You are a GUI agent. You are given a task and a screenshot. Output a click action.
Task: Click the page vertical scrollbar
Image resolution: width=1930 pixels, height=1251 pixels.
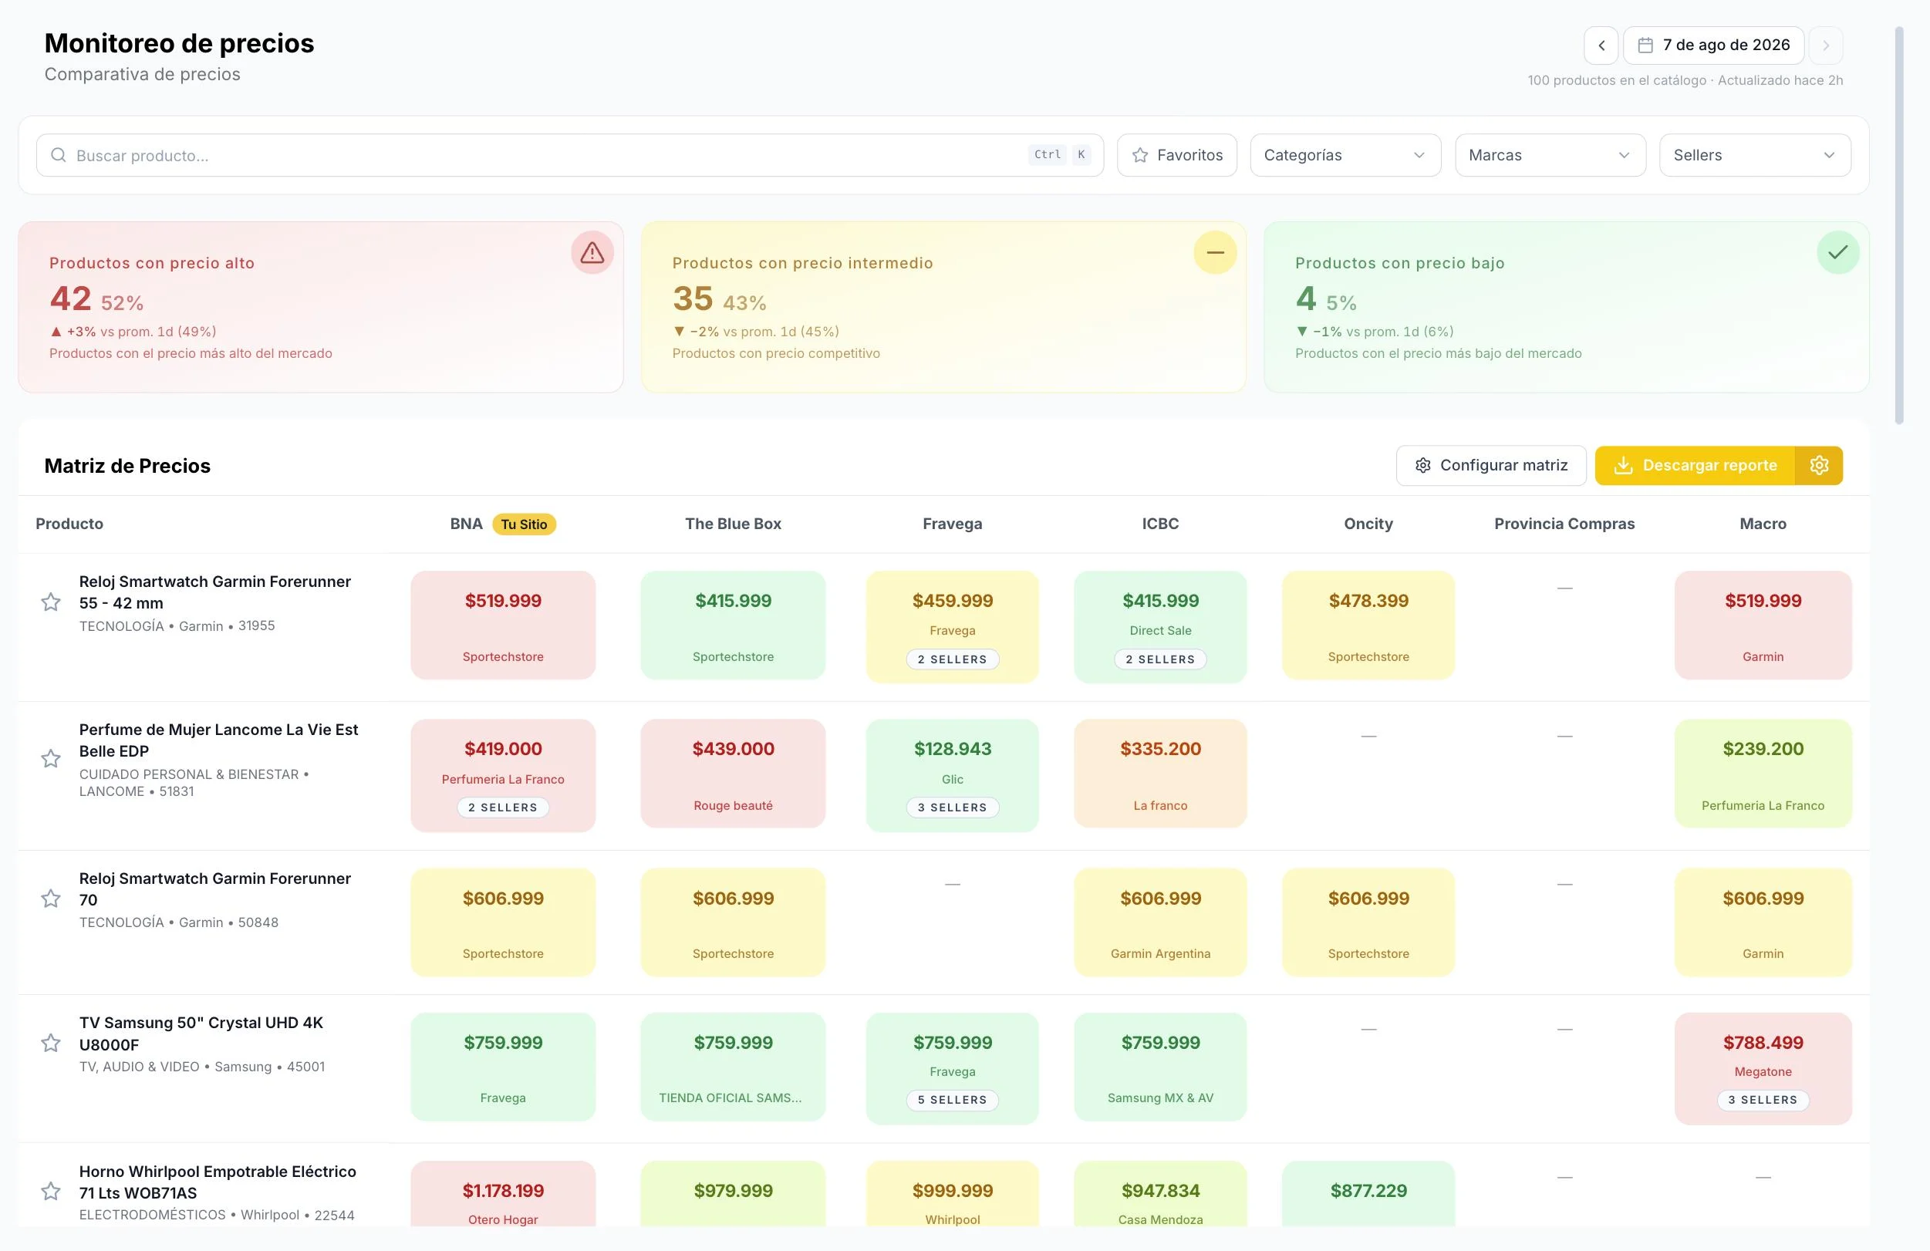click(1898, 225)
